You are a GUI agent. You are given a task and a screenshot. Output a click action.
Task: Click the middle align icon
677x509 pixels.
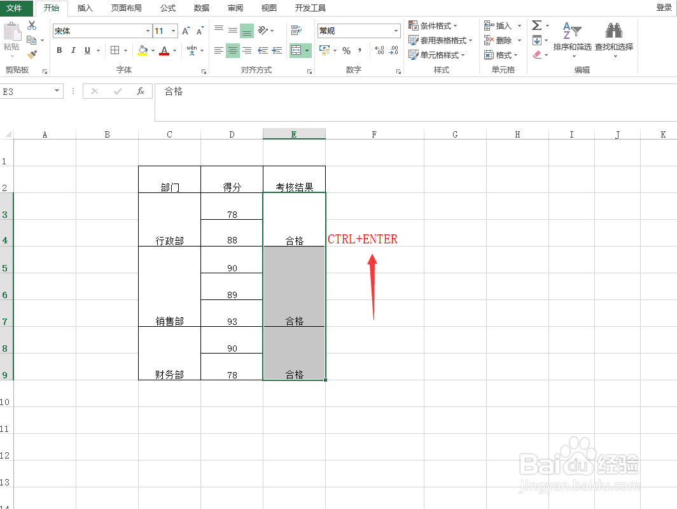click(233, 31)
